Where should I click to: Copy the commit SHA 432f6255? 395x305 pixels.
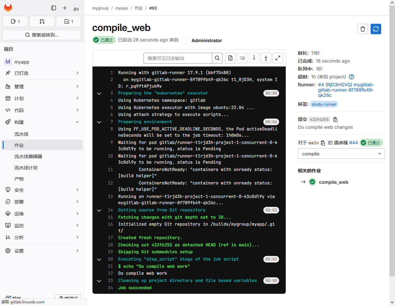click(x=335, y=120)
